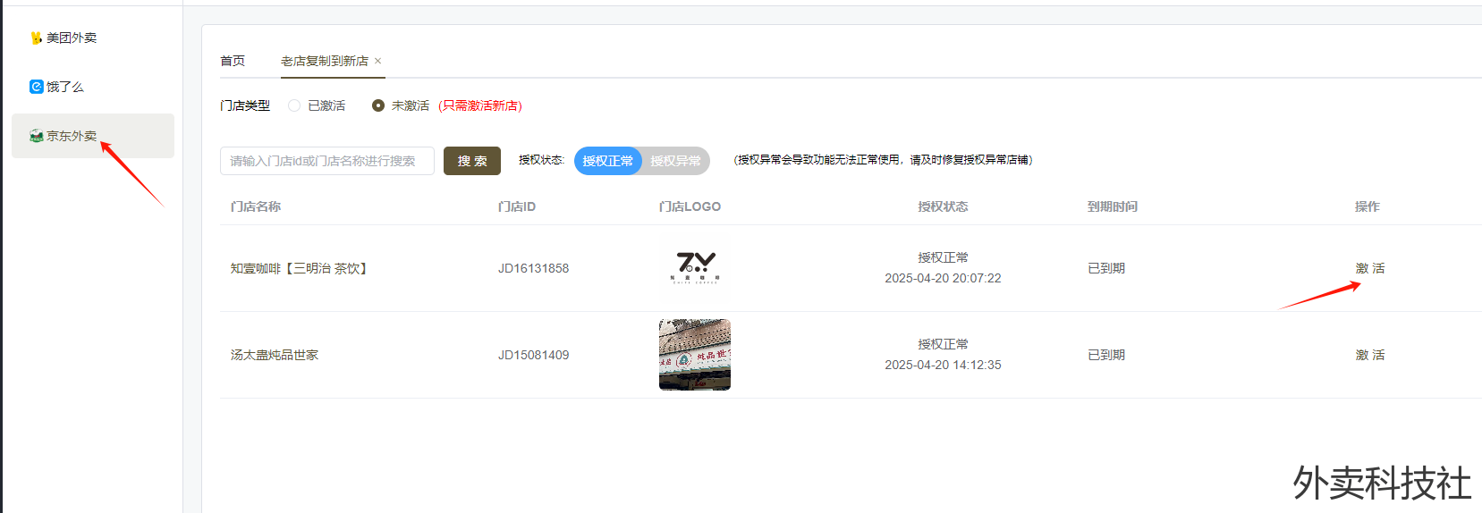Click the 搜索 button

tap(472, 161)
